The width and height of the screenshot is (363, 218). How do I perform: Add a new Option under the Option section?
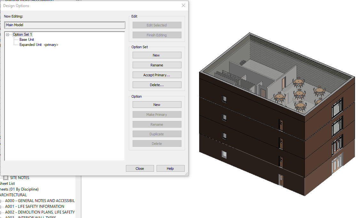[157, 104]
